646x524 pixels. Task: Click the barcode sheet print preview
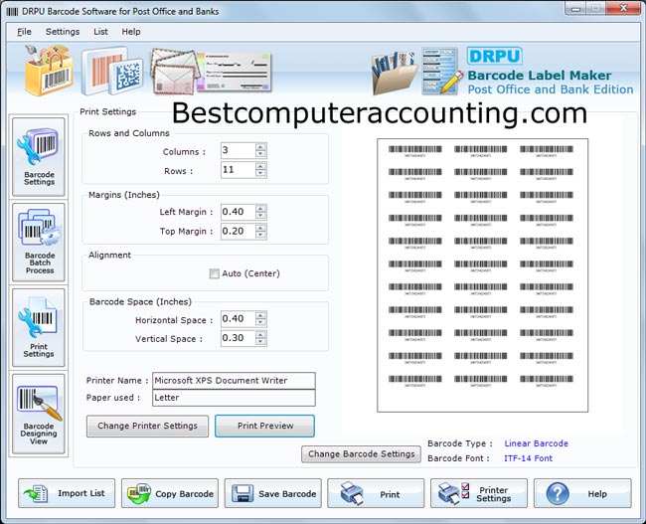coord(482,275)
